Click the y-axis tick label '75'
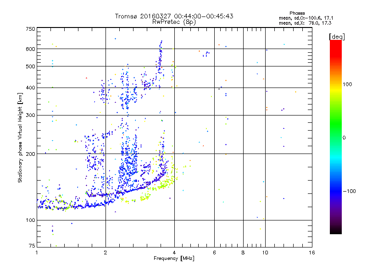 pyautogui.click(x=32, y=246)
